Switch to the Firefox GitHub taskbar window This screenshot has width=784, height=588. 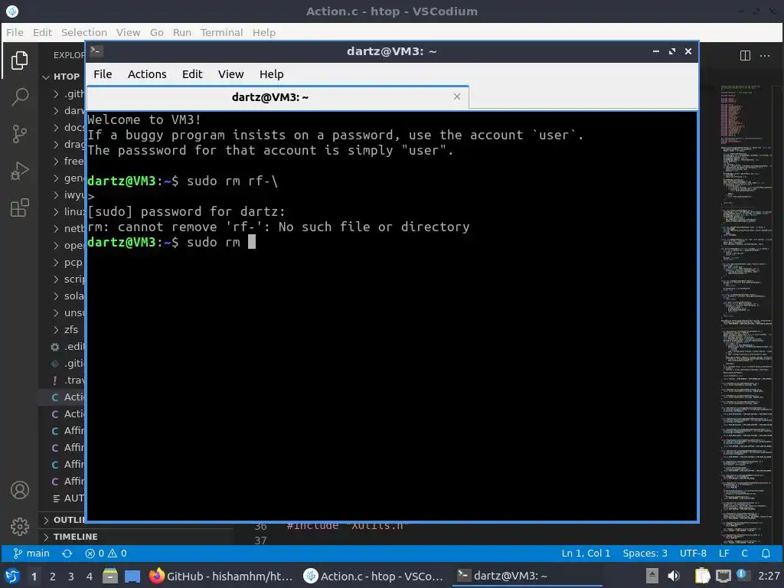(x=221, y=576)
